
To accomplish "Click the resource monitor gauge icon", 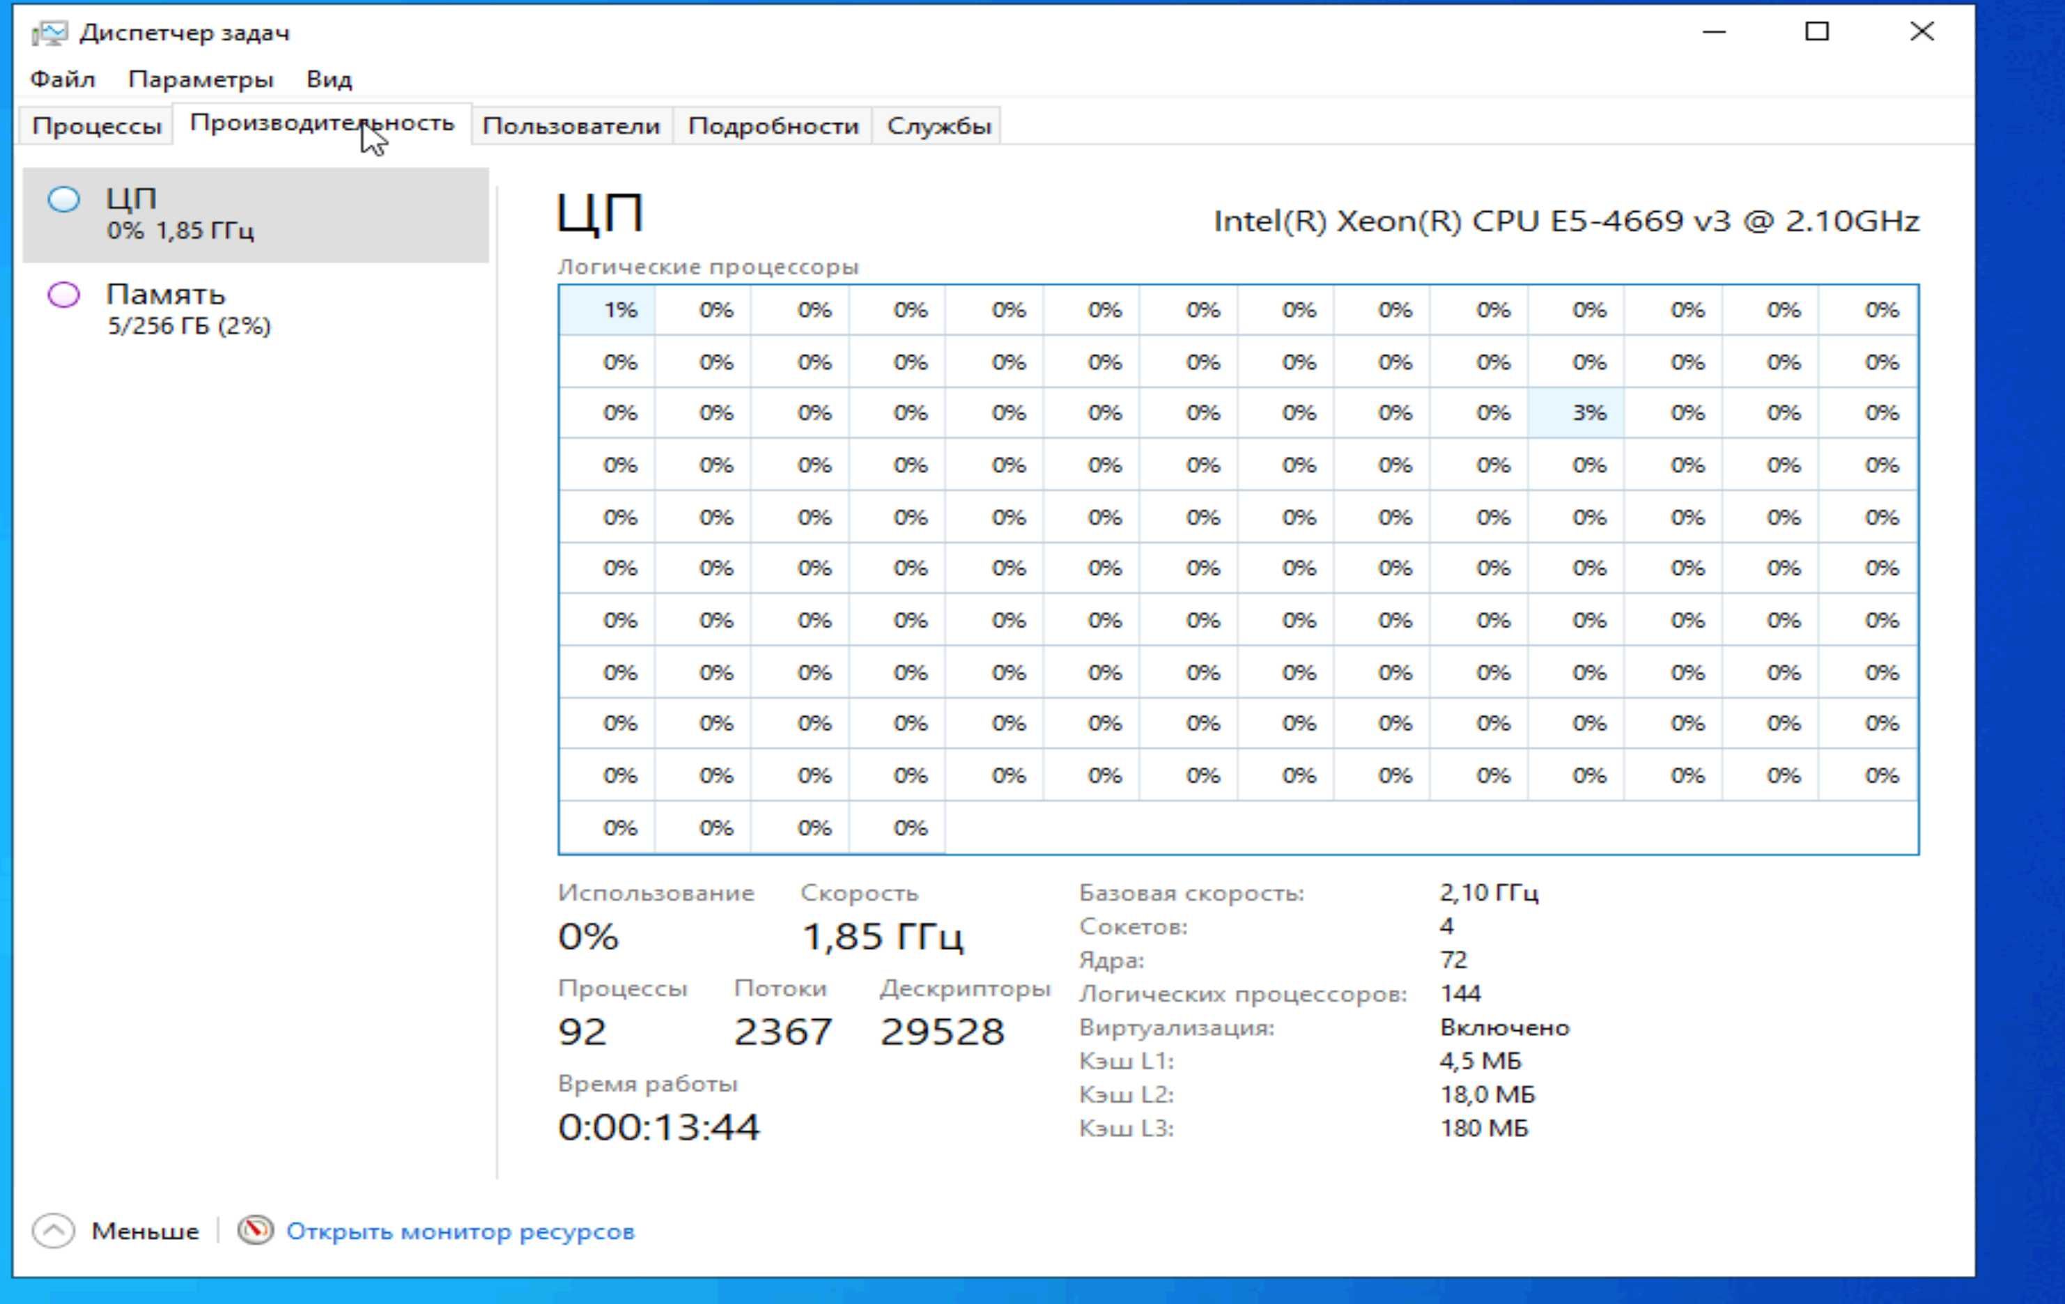I will [255, 1230].
